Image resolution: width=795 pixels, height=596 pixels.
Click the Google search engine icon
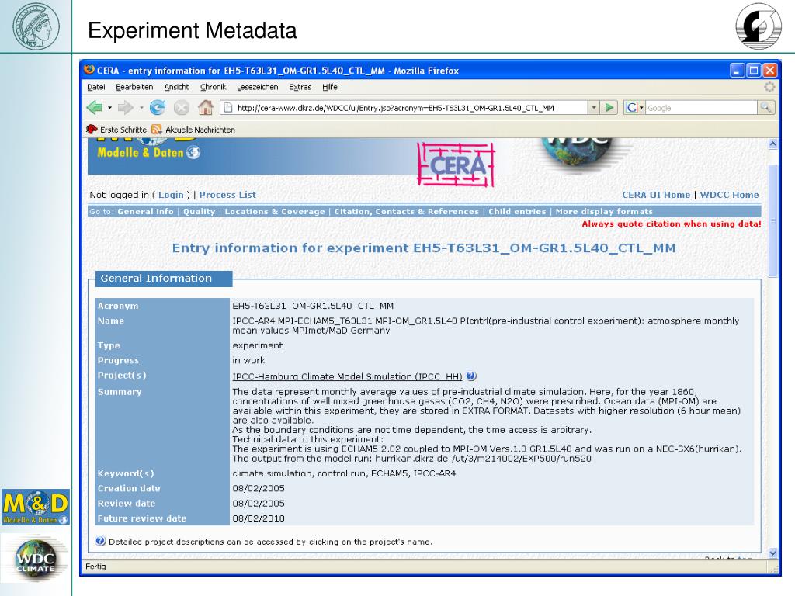(x=632, y=107)
